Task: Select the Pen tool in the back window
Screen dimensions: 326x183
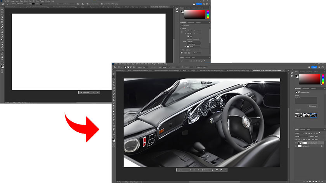Action: click(x=2, y=47)
